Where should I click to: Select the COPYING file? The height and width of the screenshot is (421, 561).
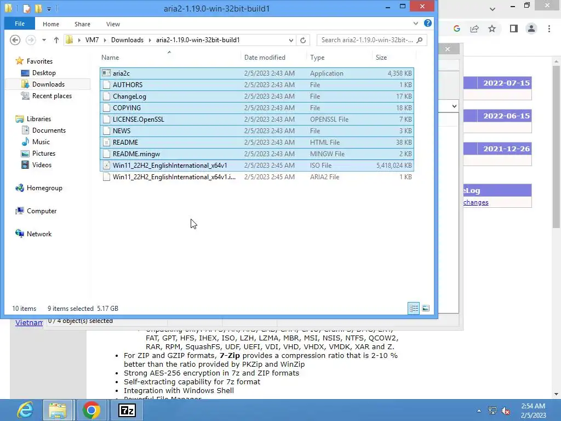click(x=257, y=108)
